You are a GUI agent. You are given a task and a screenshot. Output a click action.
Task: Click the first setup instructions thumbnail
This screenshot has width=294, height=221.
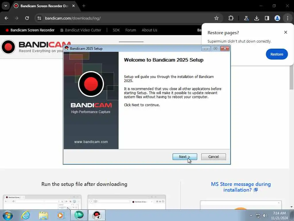(x=42, y=202)
